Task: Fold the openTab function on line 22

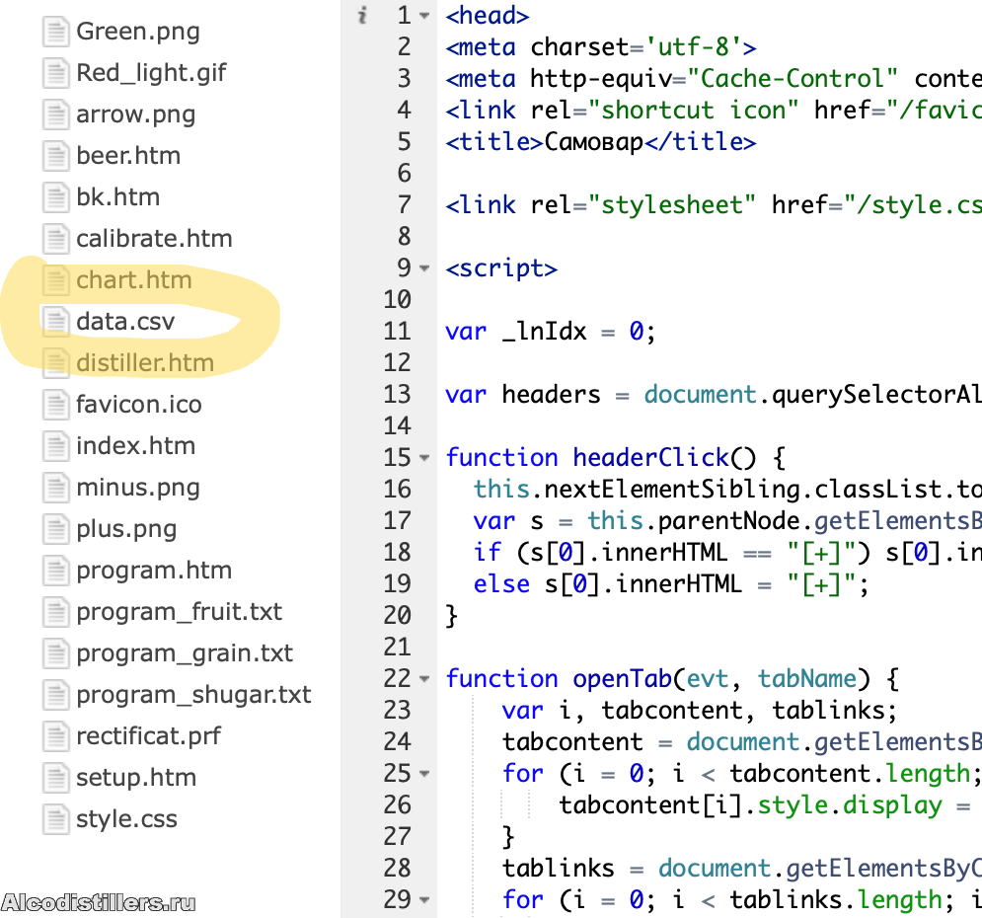Action: [x=424, y=679]
